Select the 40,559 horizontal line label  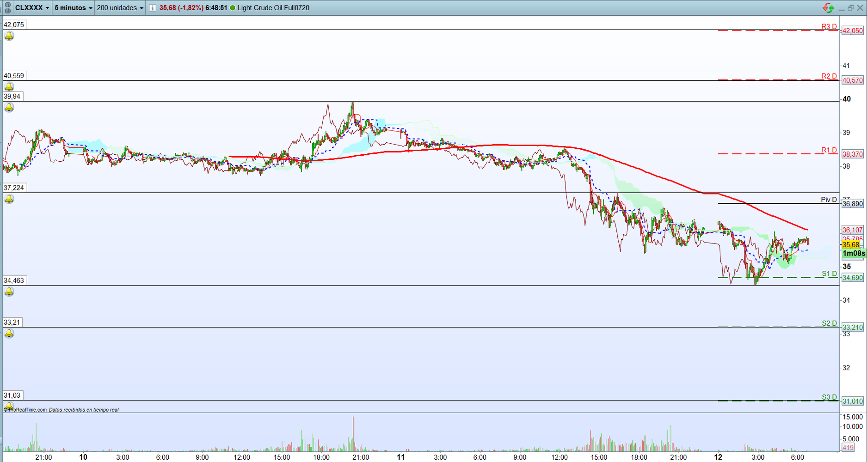click(x=14, y=76)
